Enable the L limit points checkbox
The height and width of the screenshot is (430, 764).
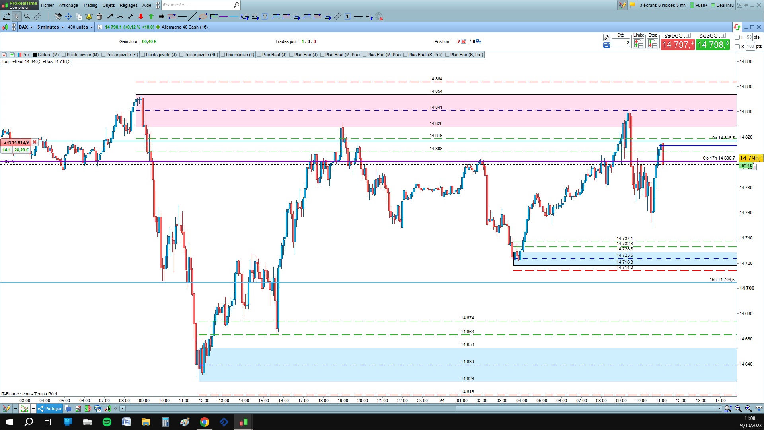pos(737,37)
